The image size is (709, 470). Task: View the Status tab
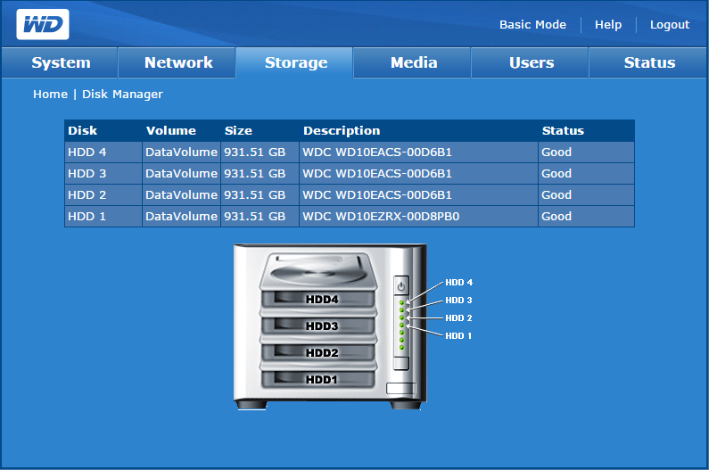click(x=649, y=62)
